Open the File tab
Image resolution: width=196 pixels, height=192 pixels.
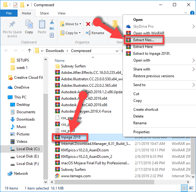click(9, 13)
